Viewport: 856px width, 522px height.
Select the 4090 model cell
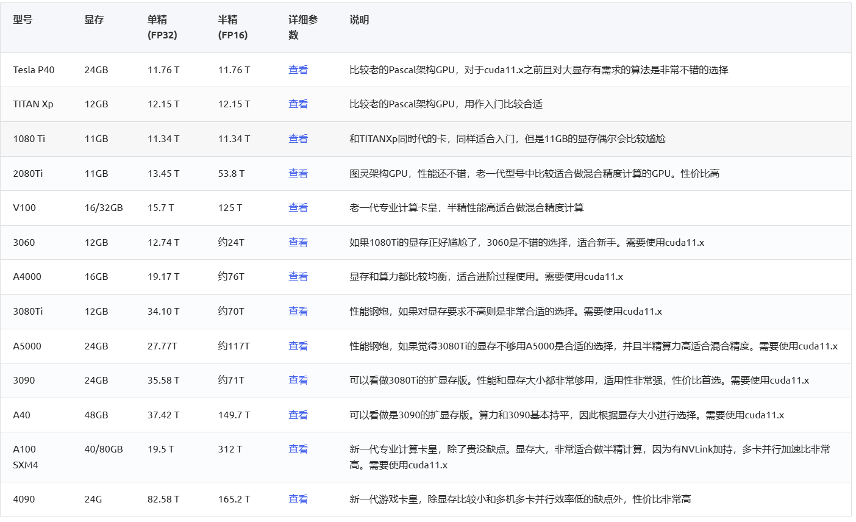[24, 499]
